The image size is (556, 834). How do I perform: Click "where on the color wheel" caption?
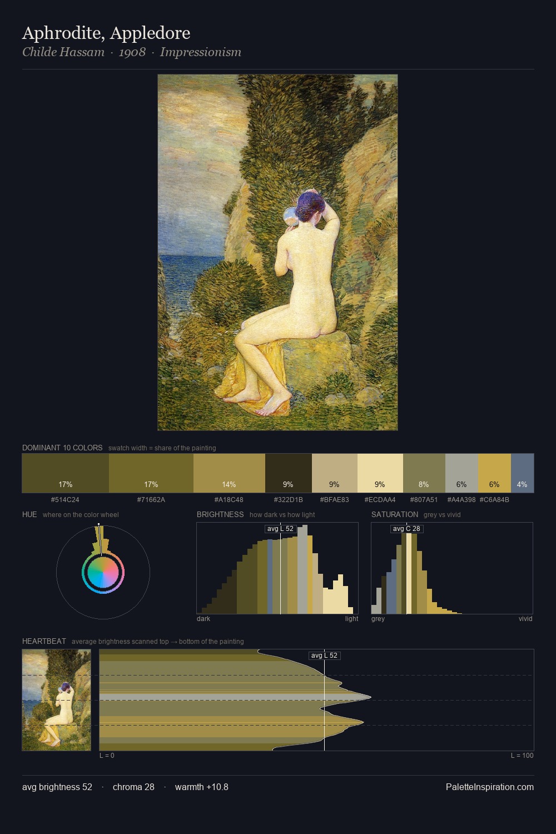click(81, 515)
